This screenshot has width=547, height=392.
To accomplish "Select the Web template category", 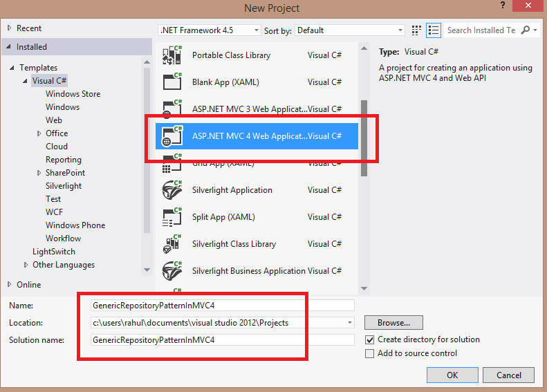I will click(54, 120).
